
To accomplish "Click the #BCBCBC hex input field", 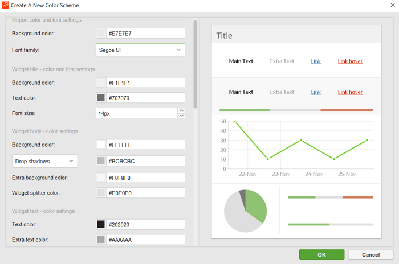I will [x=145, y=161].
